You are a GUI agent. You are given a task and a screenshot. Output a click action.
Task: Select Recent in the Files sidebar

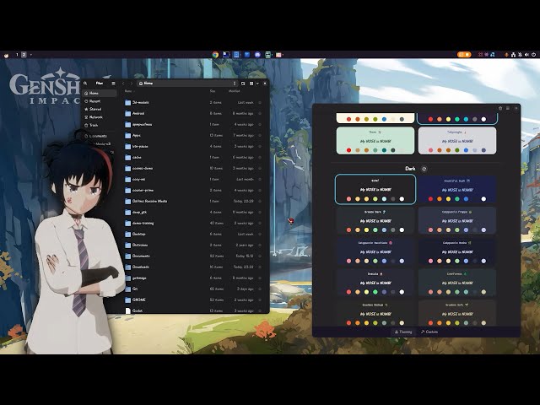[100, 101]
